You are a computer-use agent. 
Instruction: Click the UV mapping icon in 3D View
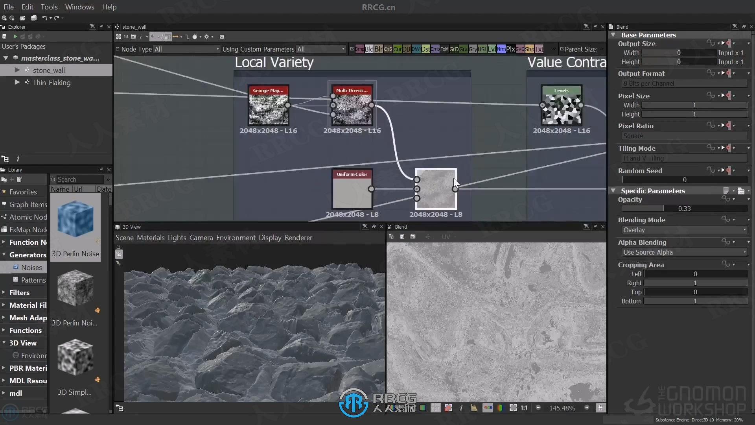coord(446,237)
